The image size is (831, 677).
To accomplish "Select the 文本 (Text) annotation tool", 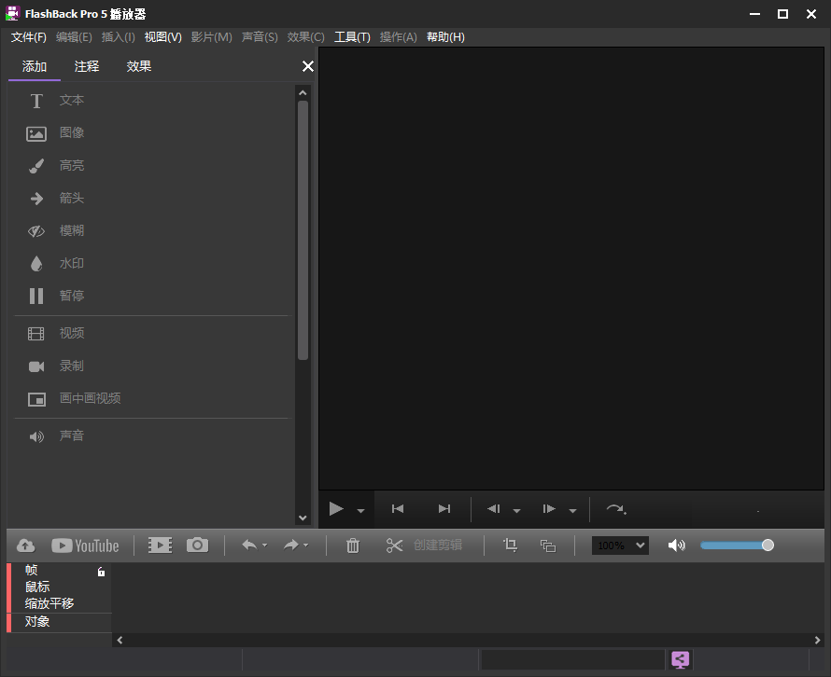I will (x=72, y=100).
